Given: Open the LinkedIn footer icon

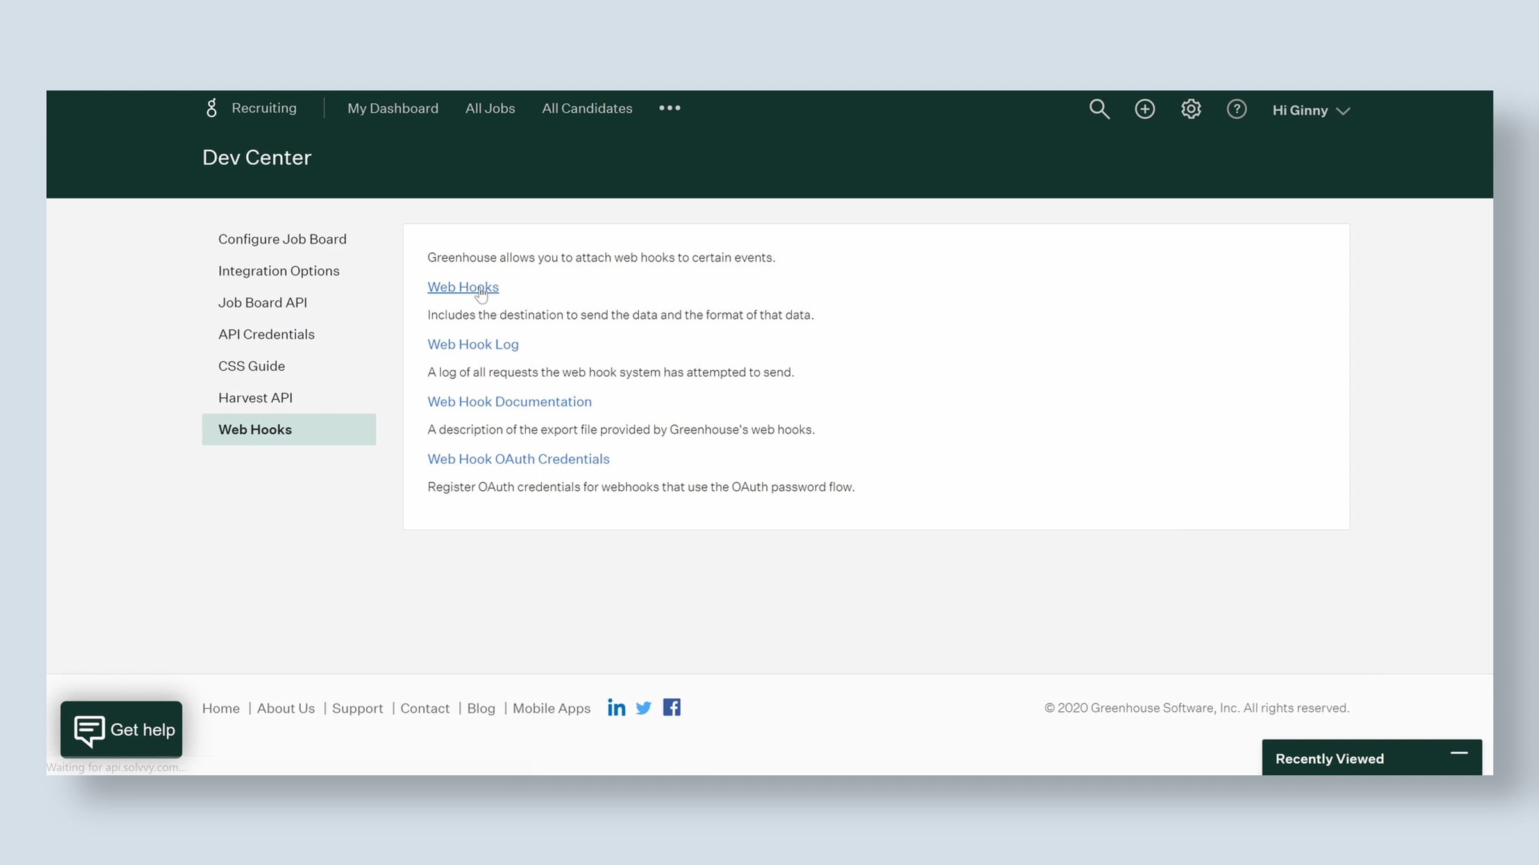Looking at the screenshot, I should coord(616,707).
